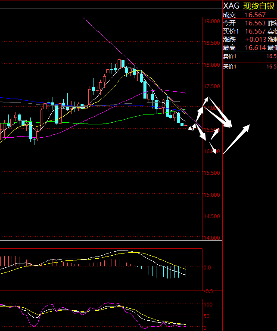Click the KDJ 50 axis label
Screen dimensions: 277x331
207,316
